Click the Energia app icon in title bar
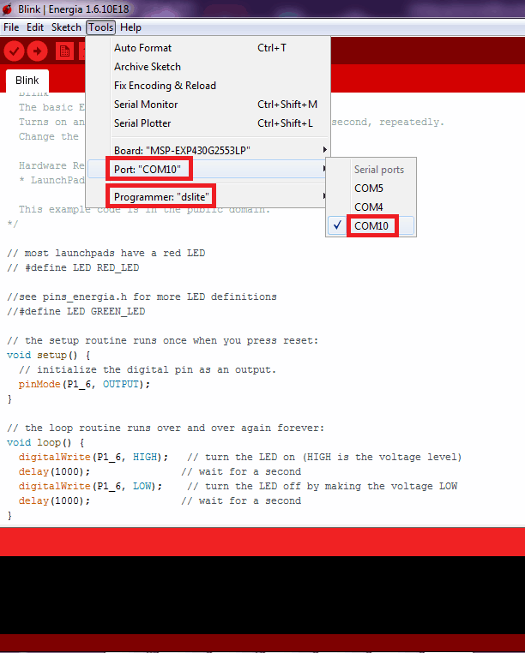525x653 pixels. [x=7, y=9]
